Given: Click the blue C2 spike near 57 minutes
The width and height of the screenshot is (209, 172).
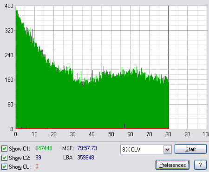Looking at the screenshot, I should (124, 126).
